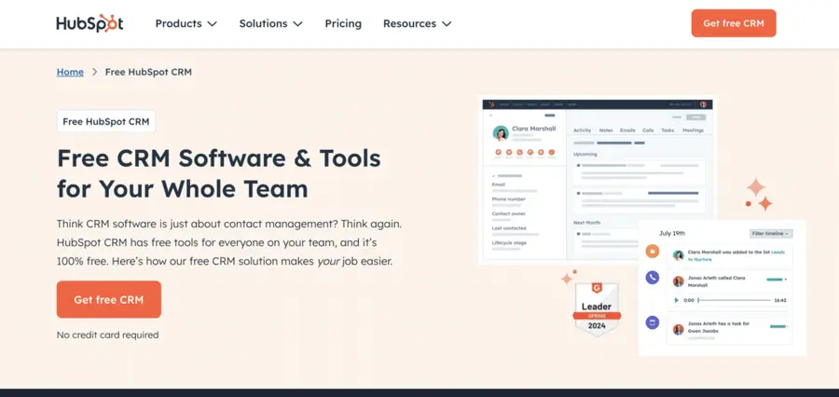
Task: Open the Calls tab
Action: pyautogui.click(x=648, y=130)
